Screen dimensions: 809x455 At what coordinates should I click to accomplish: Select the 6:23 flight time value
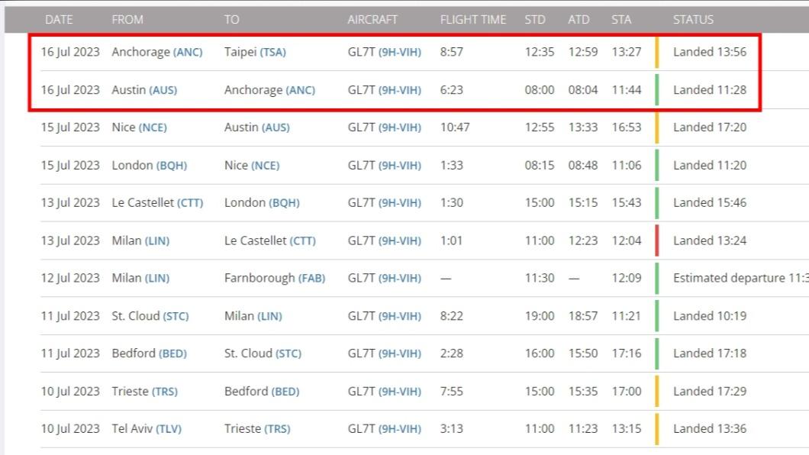click(x=452, y=90)
